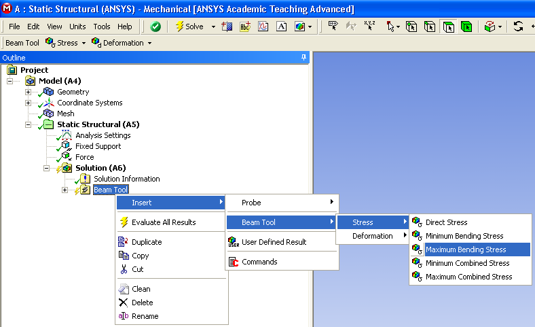535x327 pixels.
Task: Open the figure icon dropdown arrow
Action: [x=310, y=27]
